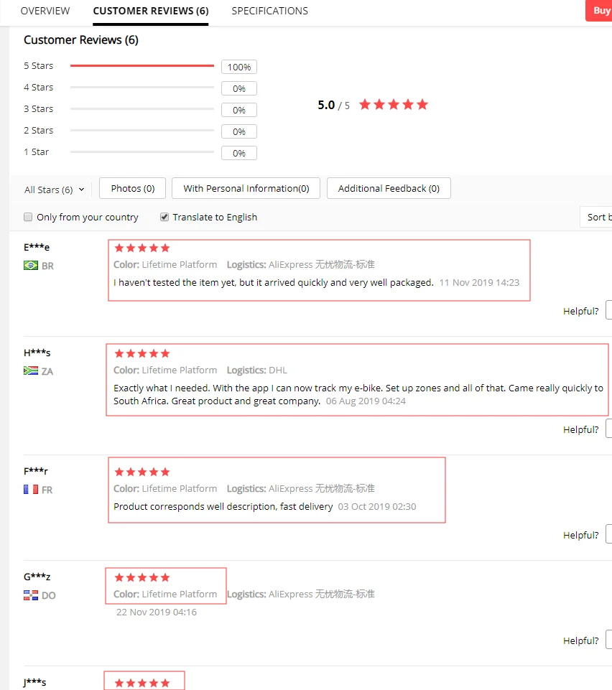Viewport: 612px width, 690px height.
Task: Disable the Translate to English checkbox
Action: (164, 217)
